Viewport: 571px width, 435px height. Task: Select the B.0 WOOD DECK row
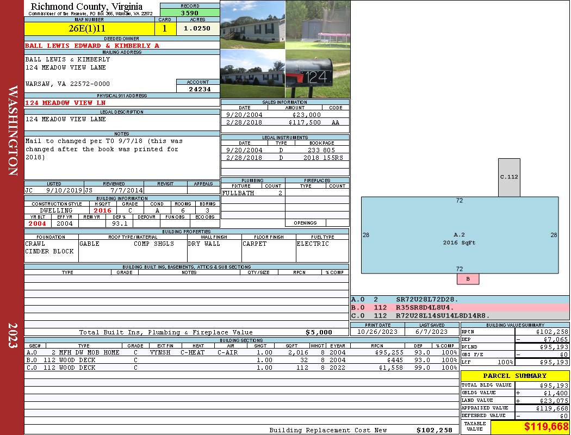(x=241, y=360)
